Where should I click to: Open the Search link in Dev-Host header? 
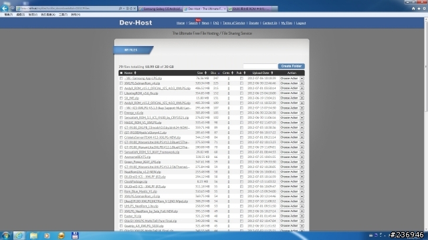pos(193,23)
